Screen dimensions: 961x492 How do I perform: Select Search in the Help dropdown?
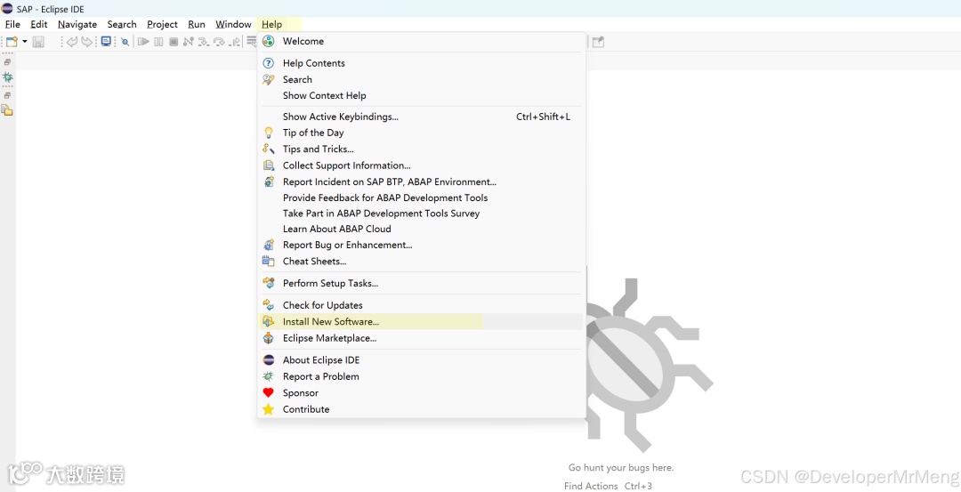pos(422,80)
